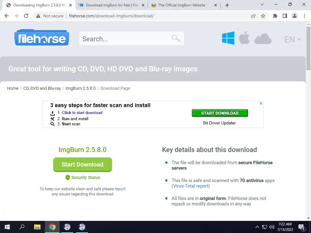
Task: Click the Chrome taskbar icon
Action: pos(52,227)
